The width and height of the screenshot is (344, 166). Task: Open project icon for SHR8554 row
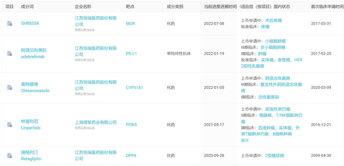(x=10, y=24)
